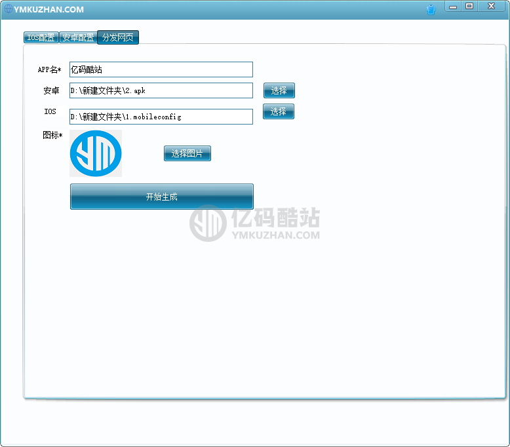The width and height of the screenshot is (510, 447).
Task: Click the YM app icon preview thumbnail
Action: pyautogui.click(x=96, y=153)
